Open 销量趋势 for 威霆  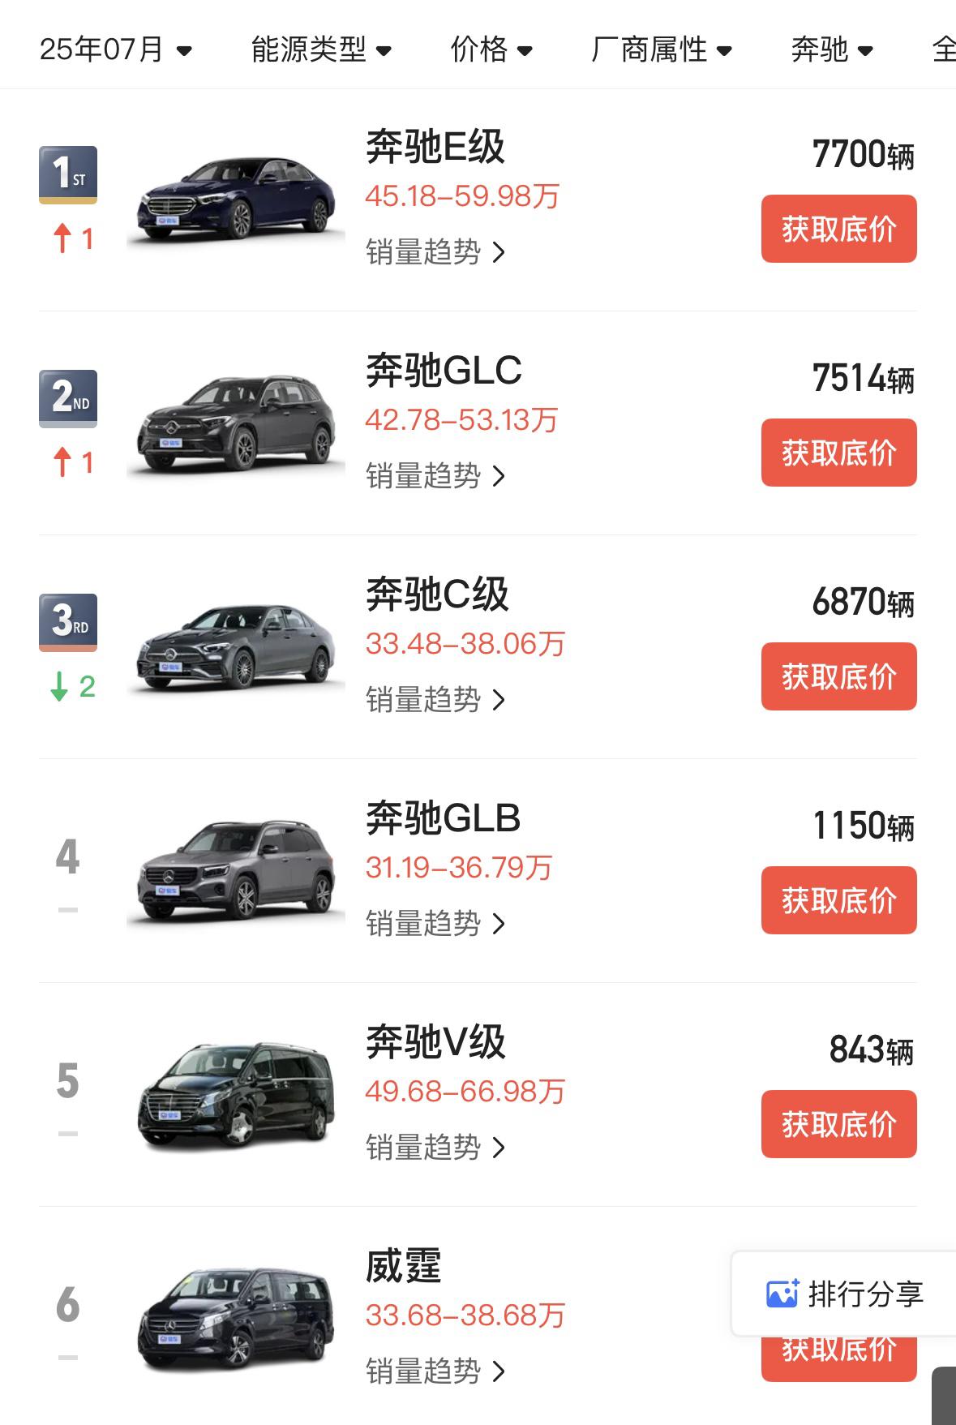(x=435, y=1371)
